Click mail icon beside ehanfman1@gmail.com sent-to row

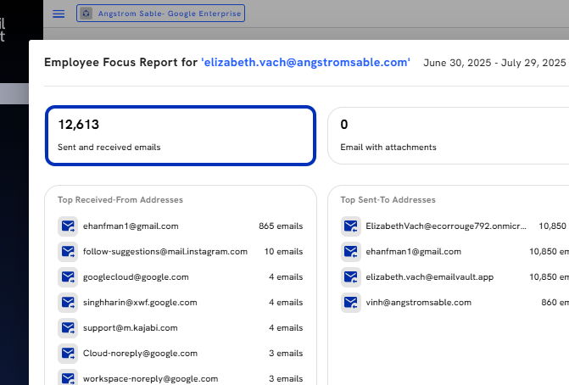pos(350,252)
